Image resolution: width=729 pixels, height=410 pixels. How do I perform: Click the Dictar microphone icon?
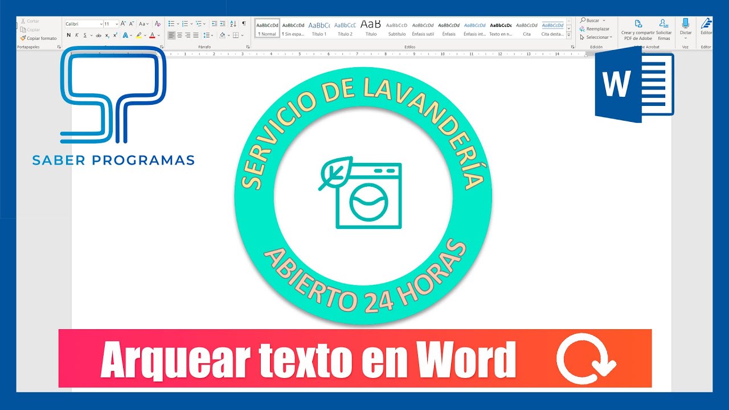coord(686,23)
